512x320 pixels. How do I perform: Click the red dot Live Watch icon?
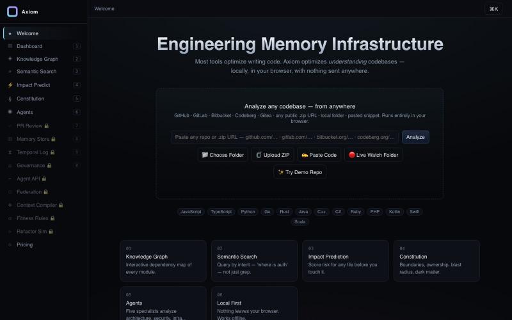(351, 155)
